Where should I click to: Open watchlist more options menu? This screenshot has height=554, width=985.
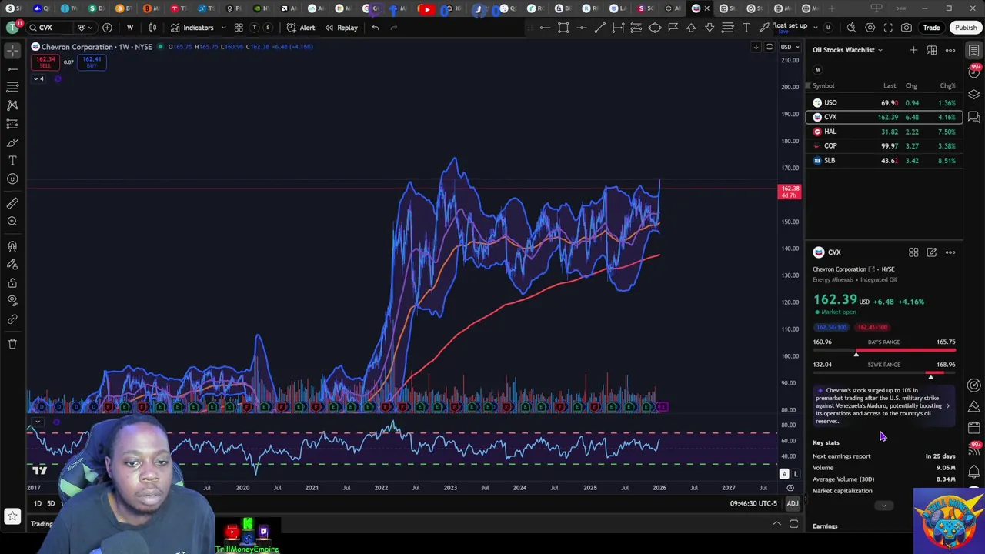point(950,50)
